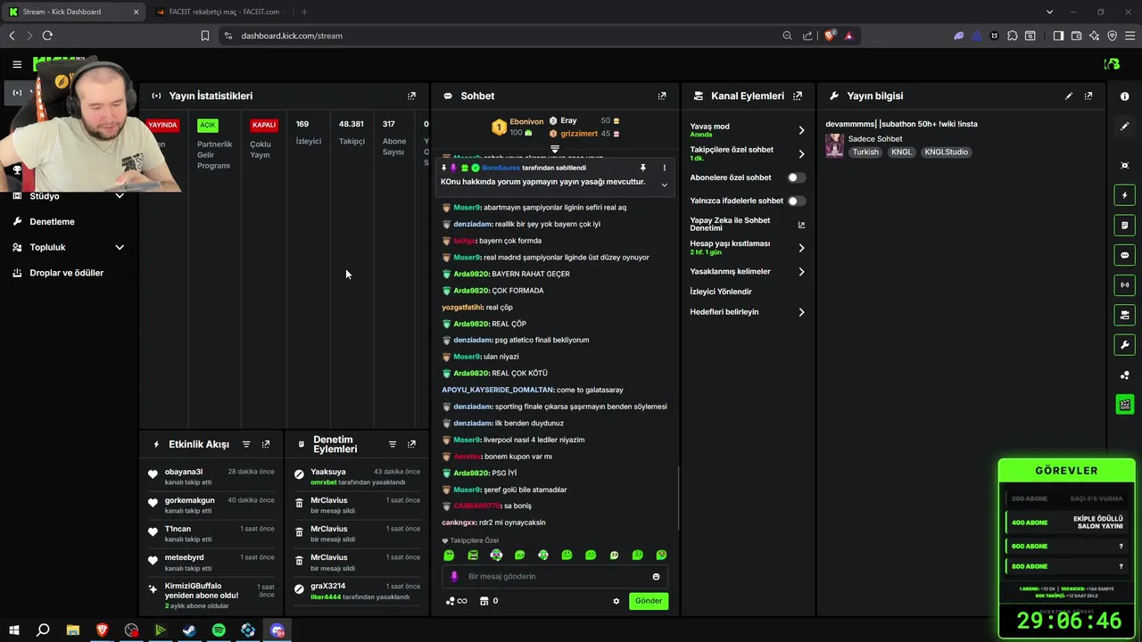The height and width of the screenshot is (642, 1142).
Task: Open the Kick profile avatar top right
Action: pyautogui.click(x=1112, y=64)
